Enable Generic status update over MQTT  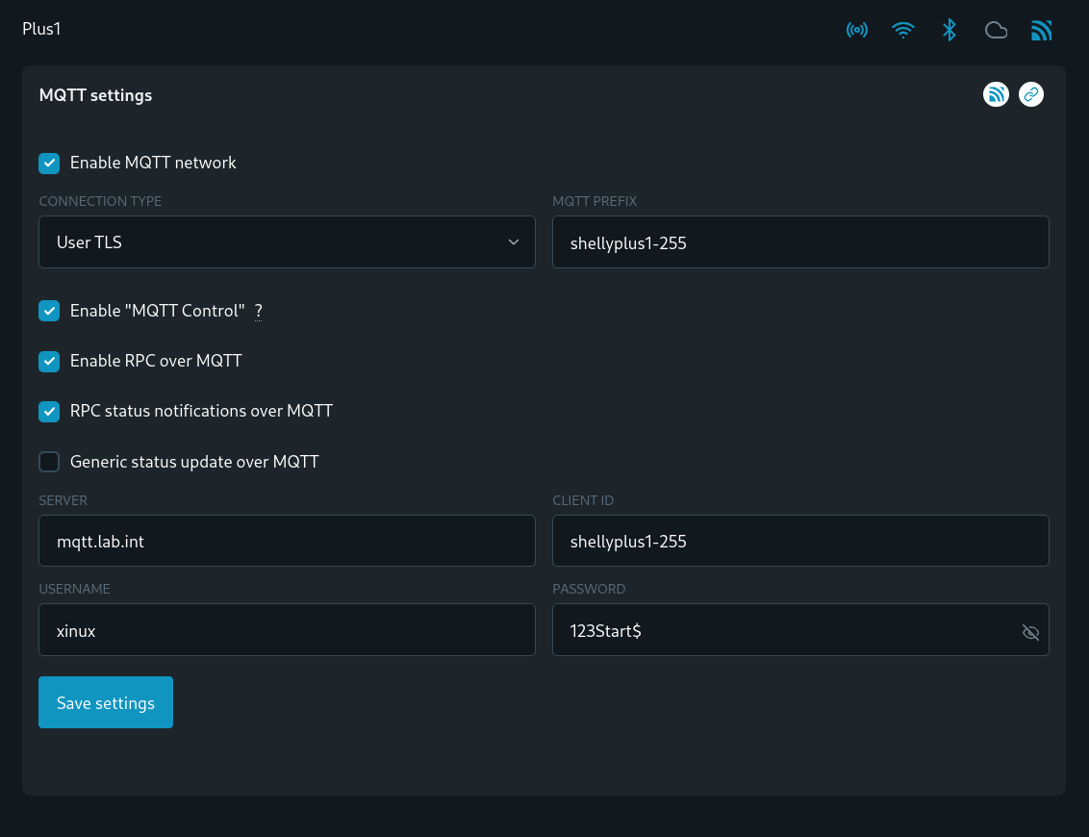click(49, 462)
